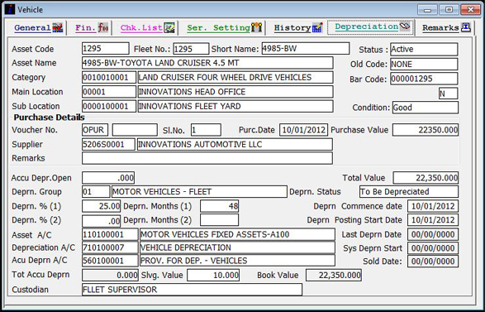Focus the Deprn. Months (2) field
Viewport: 485px width, 312px height.
point(219,220)
